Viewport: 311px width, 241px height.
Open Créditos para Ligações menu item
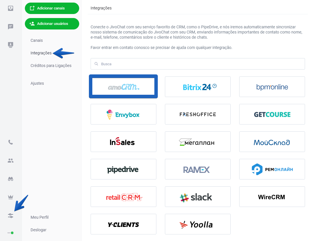(51, 66)
